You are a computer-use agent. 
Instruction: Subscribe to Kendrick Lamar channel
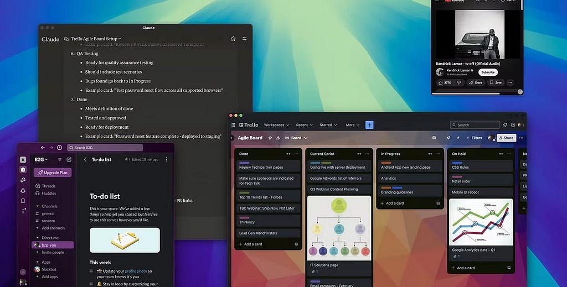coord(488,72)
